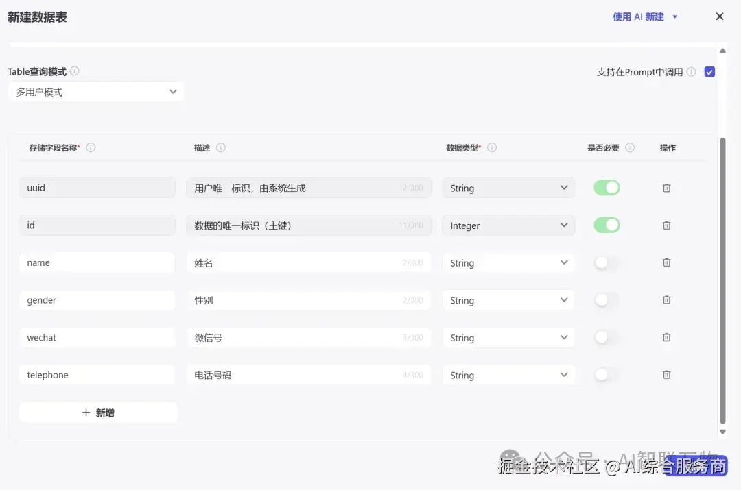Viewport: 741px width, 490px height.
Task: Expand the 使用 AI 新建 menu
Action: (674, 16)
